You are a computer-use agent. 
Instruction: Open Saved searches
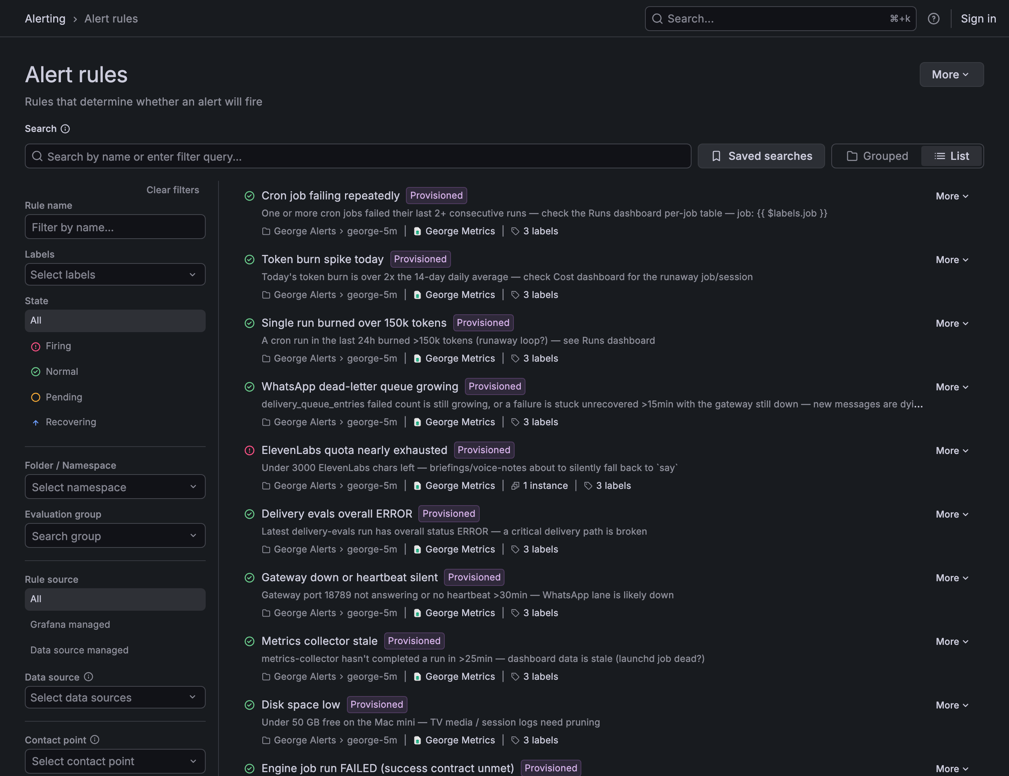(761, 156)
